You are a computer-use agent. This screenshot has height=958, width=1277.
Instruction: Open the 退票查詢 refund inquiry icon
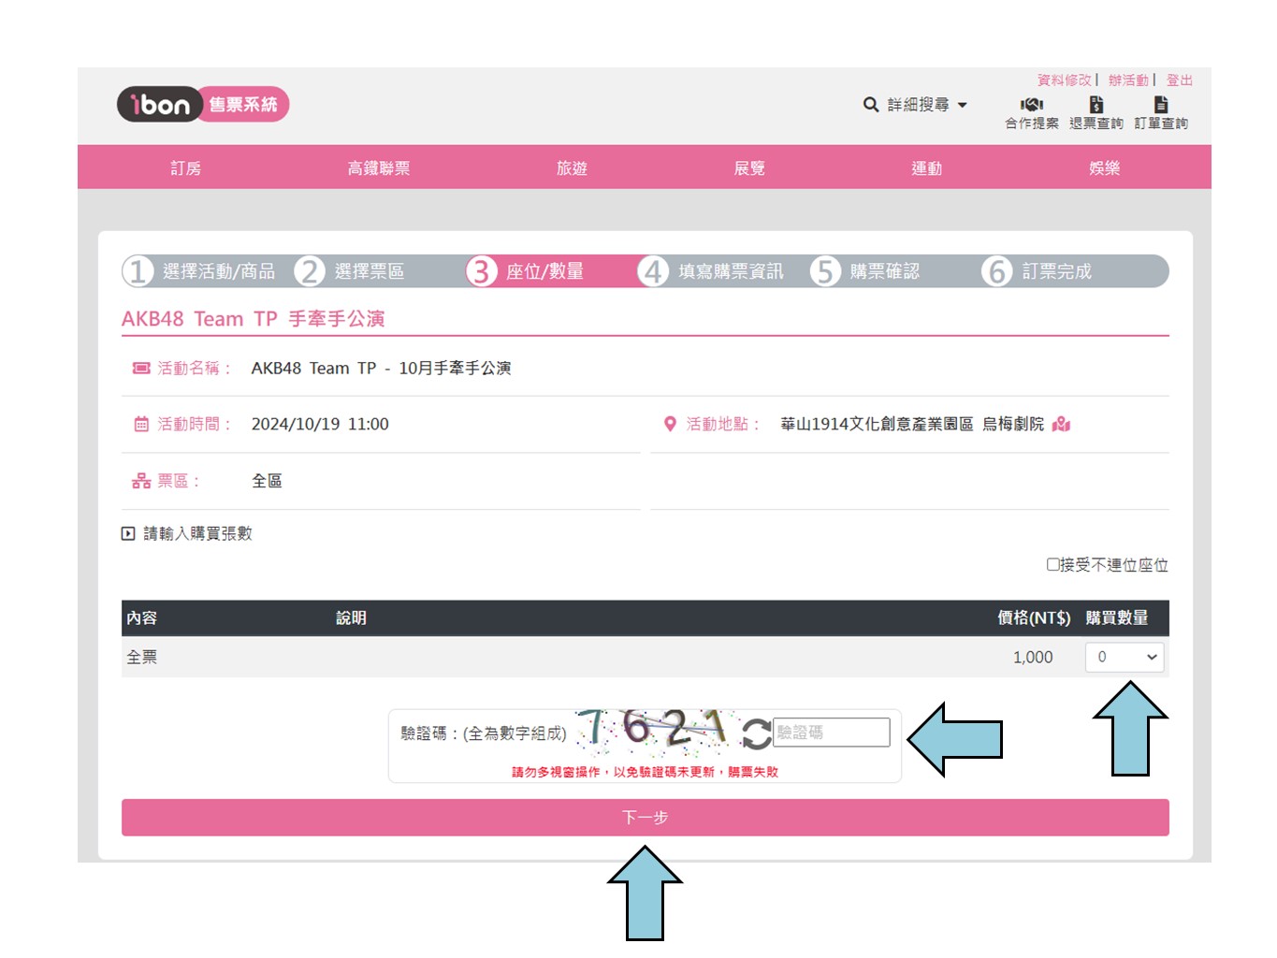point(1096,105)
